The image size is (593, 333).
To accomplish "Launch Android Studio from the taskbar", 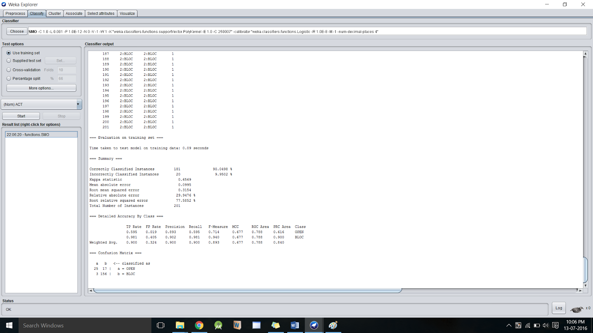I will pyautogui.click(x=218, y=325).
